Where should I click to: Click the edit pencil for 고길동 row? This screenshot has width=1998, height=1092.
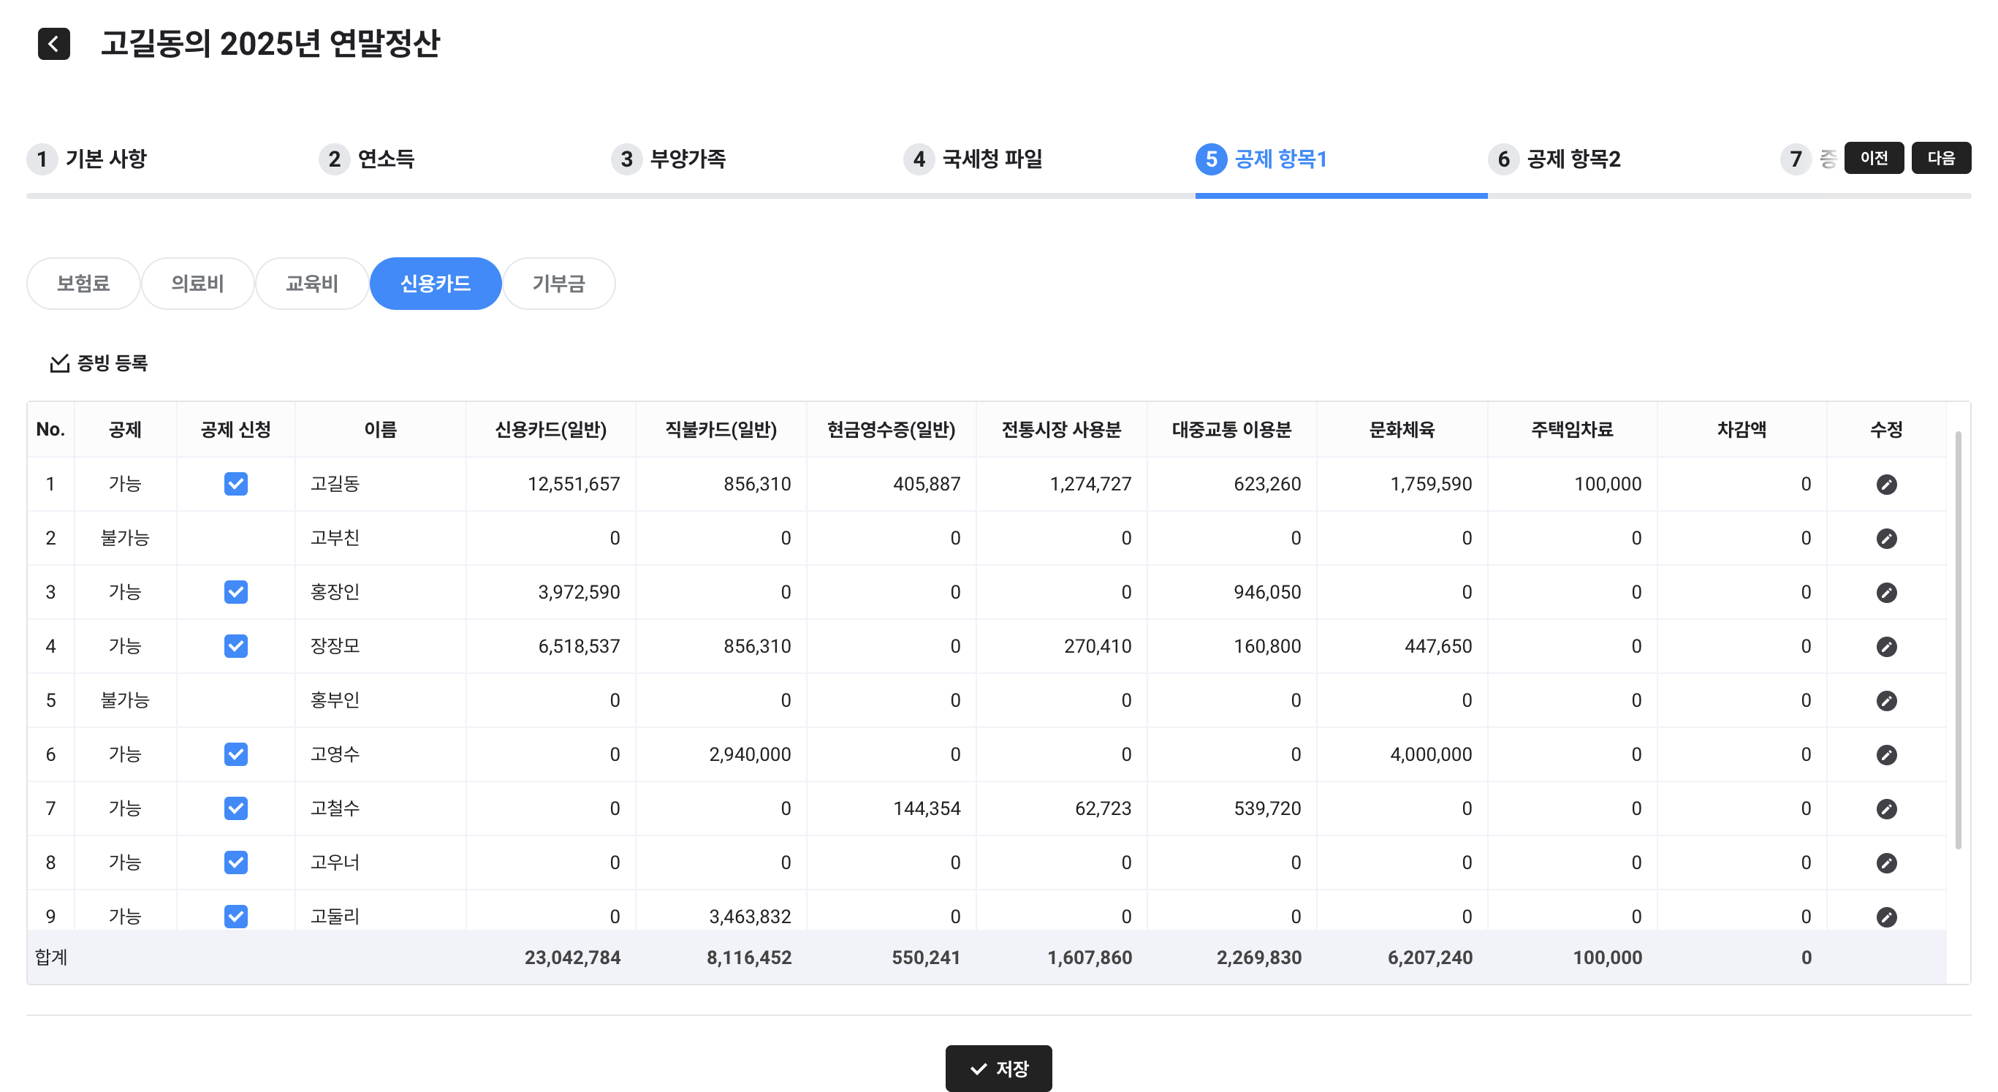coord(1885,484)
